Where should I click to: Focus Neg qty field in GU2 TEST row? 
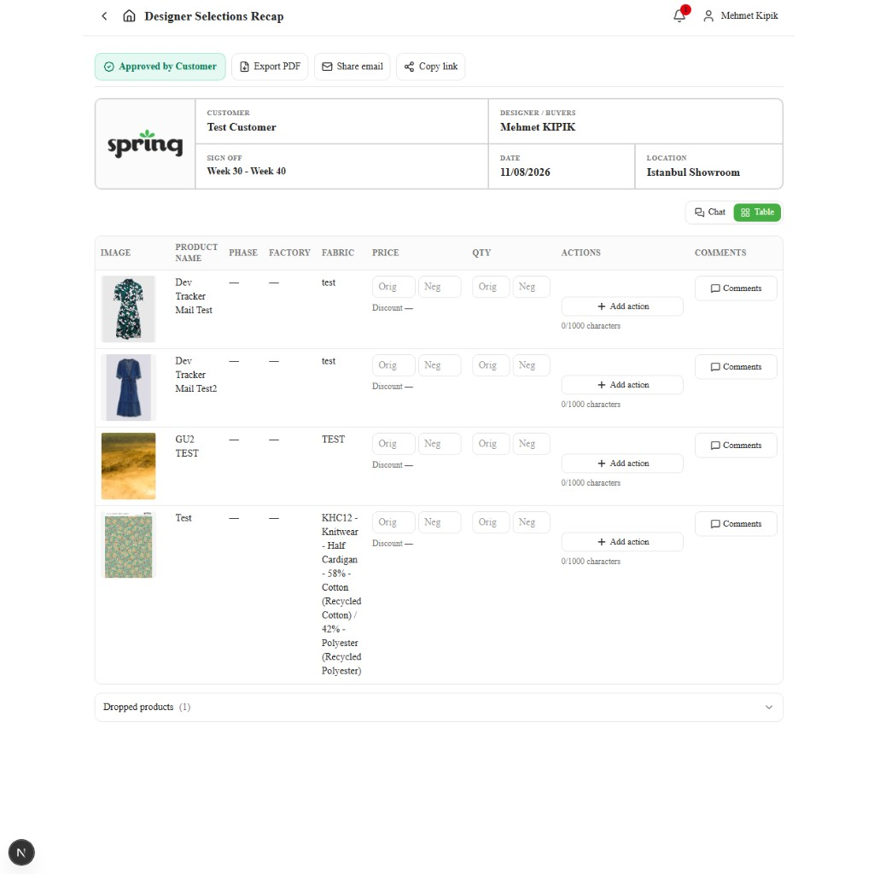pyautogui.click(x=531, y=444)
